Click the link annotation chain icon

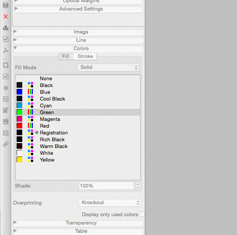[6, 144]
